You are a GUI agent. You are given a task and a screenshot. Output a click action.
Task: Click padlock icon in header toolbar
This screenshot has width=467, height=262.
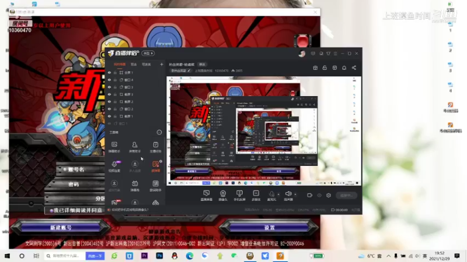click(x=325, y=68)
